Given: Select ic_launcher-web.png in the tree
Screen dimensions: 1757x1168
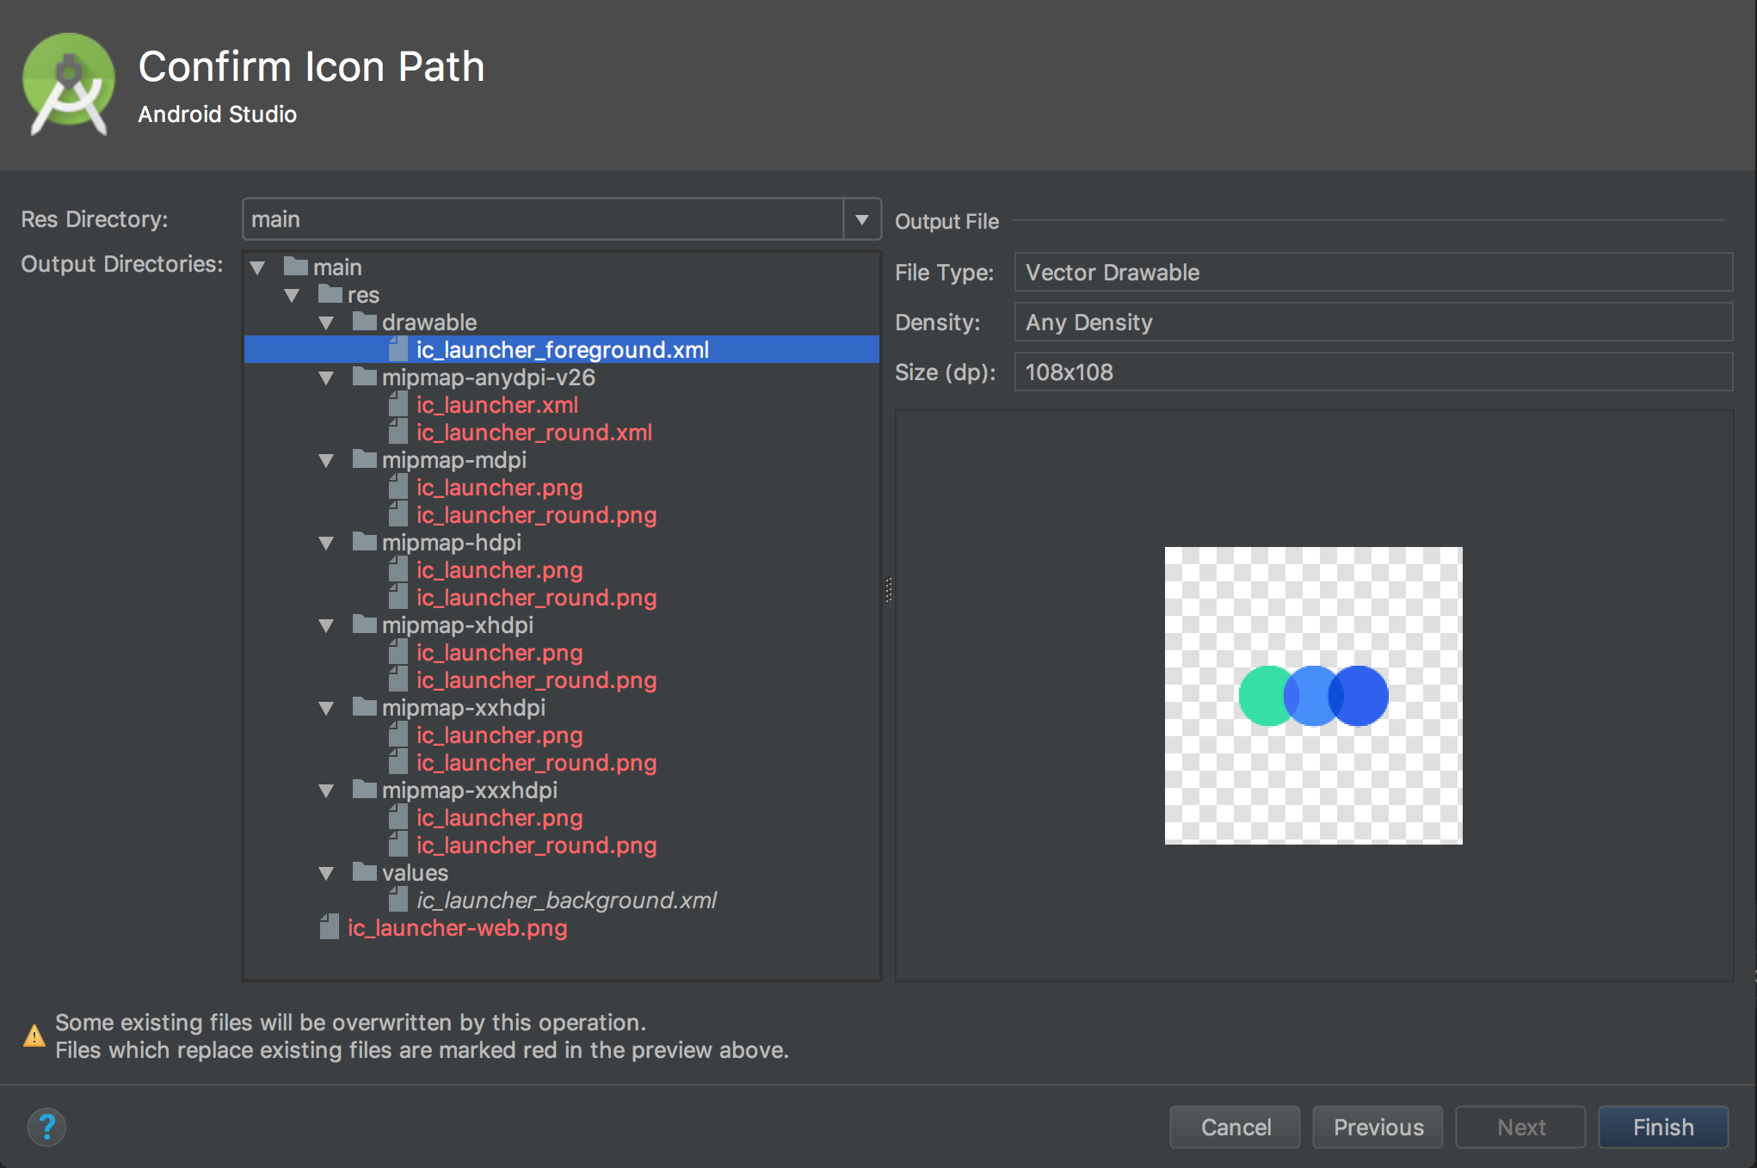Looking at the screenshot, I should [x=457, y=927].
